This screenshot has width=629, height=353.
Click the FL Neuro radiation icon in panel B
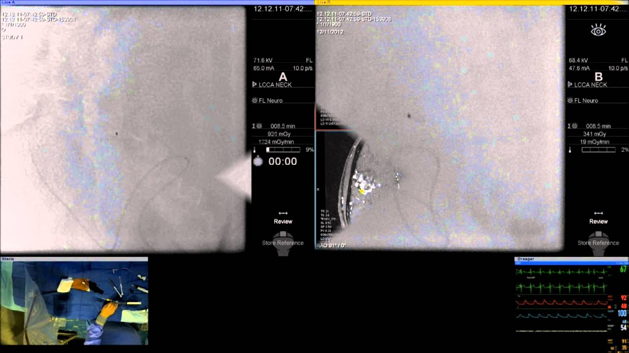[x=570, y=101]
